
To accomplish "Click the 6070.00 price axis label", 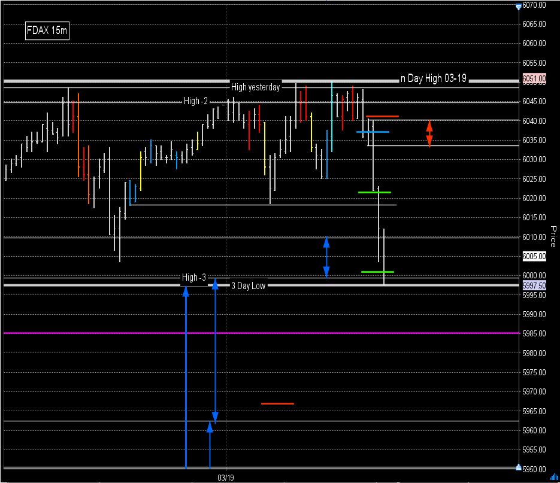I will 534,5.
